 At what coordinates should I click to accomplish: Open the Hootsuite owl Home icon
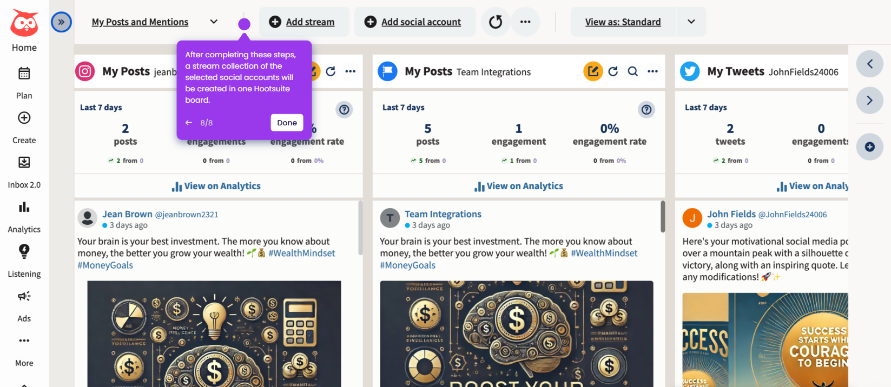pyautogui.click(x=24, y=23)
